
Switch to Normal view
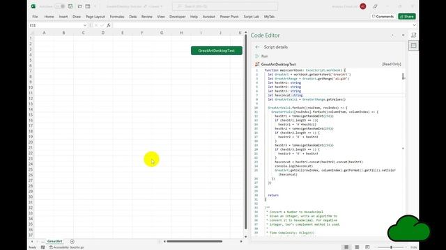[346, 247]
